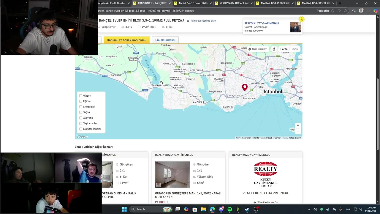Open Task View on taskbar
This screenshot has height=214, width=380.
(x=178, y=209)
